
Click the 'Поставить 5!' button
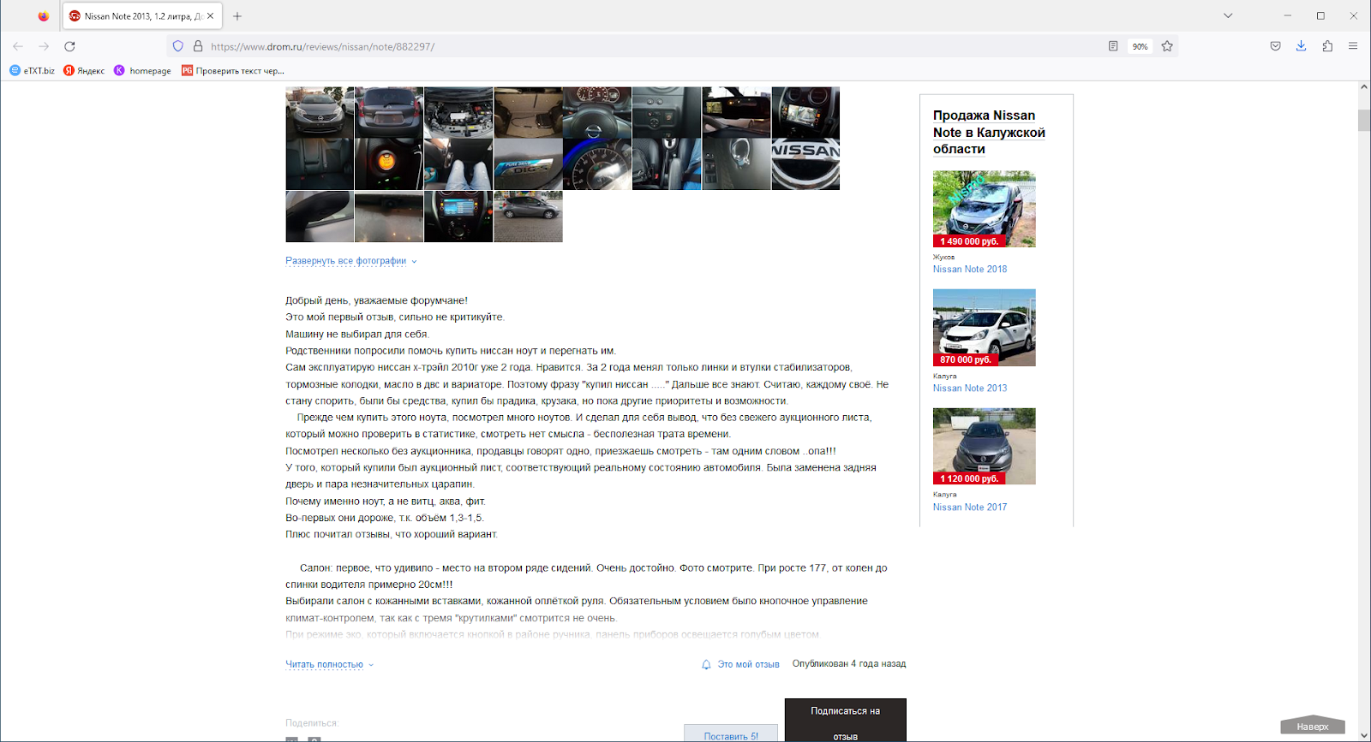tap(731, 734)
